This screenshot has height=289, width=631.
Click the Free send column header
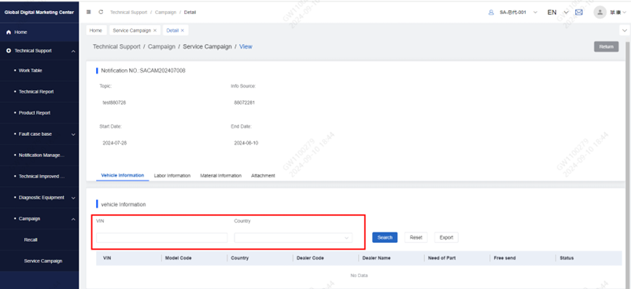[x=504, y=258]
